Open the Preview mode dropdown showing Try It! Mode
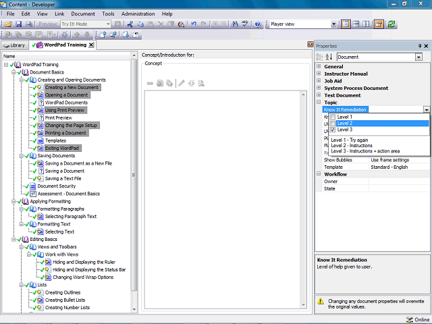 point(108,24)
